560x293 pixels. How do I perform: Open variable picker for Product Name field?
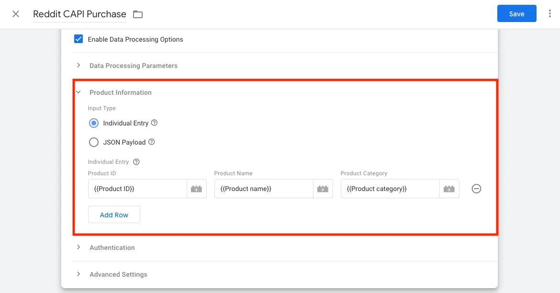[x=323, y=189]
